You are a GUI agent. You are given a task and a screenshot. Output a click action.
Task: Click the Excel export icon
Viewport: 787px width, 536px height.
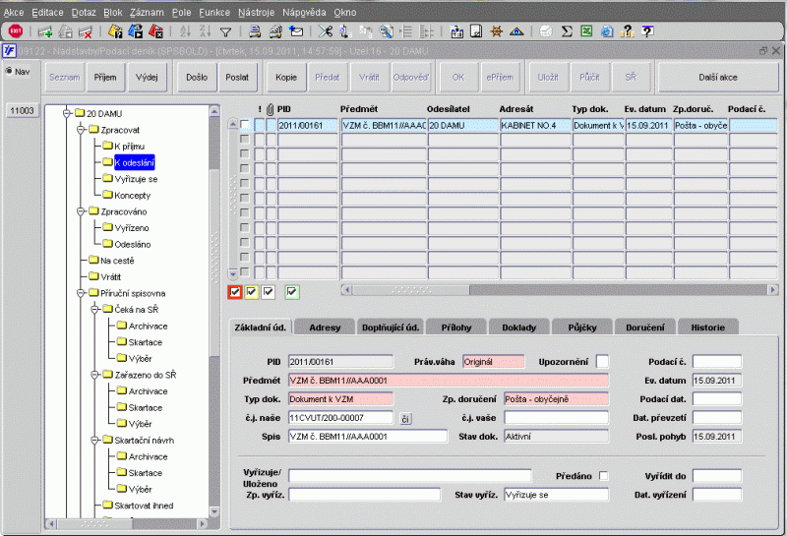click(584, 31)
